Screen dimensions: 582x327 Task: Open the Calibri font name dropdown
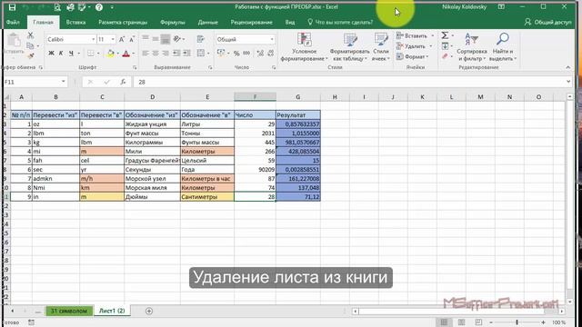(93, 39)
